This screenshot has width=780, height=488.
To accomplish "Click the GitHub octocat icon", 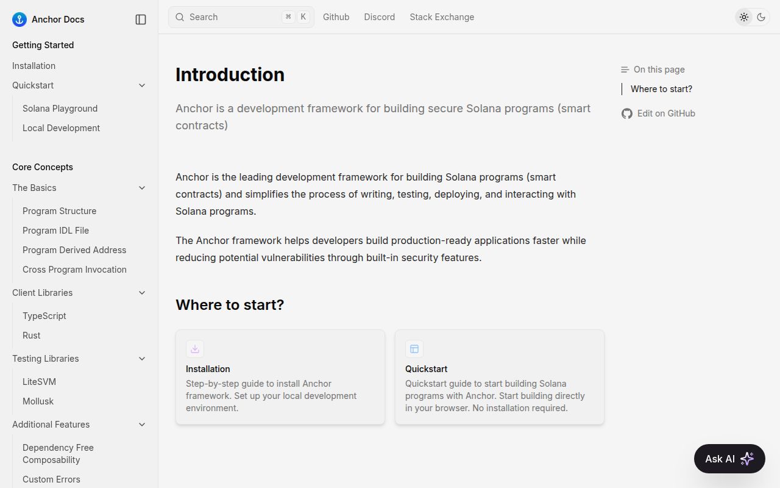I will pos(627,113).
